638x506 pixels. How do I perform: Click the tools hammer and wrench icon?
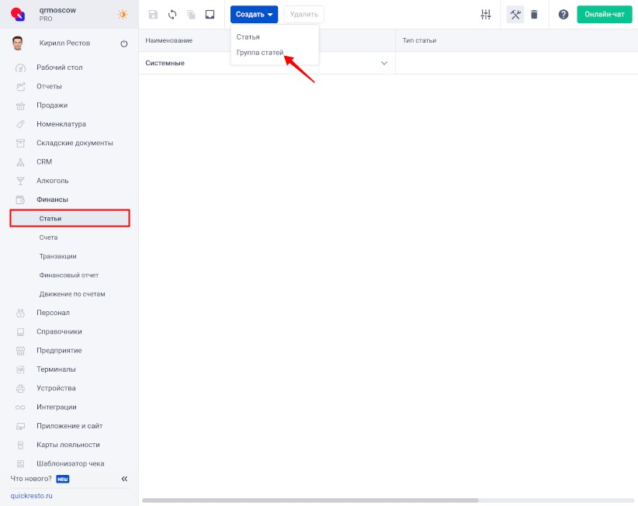[x=515, y=15]
